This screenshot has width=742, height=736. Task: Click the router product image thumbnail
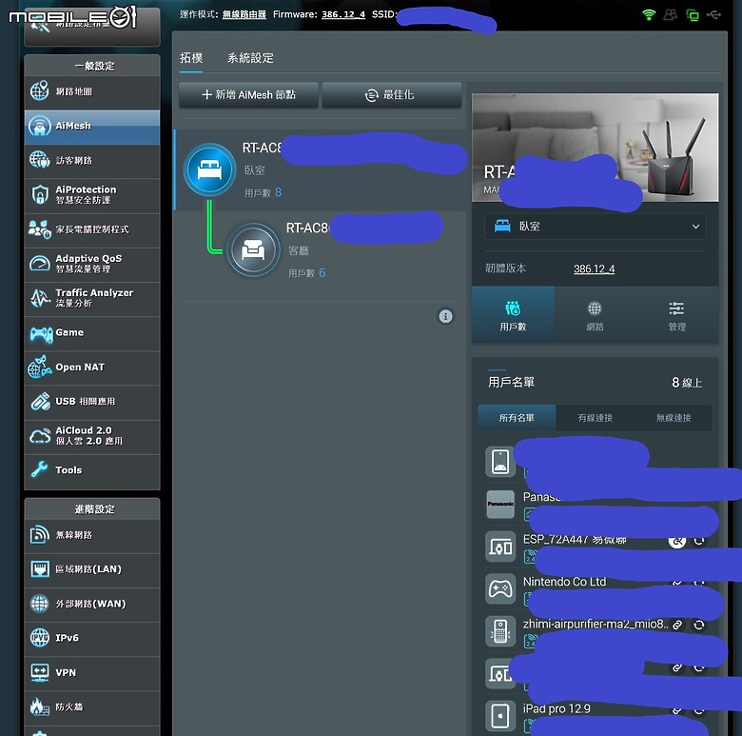click(595, 148)
